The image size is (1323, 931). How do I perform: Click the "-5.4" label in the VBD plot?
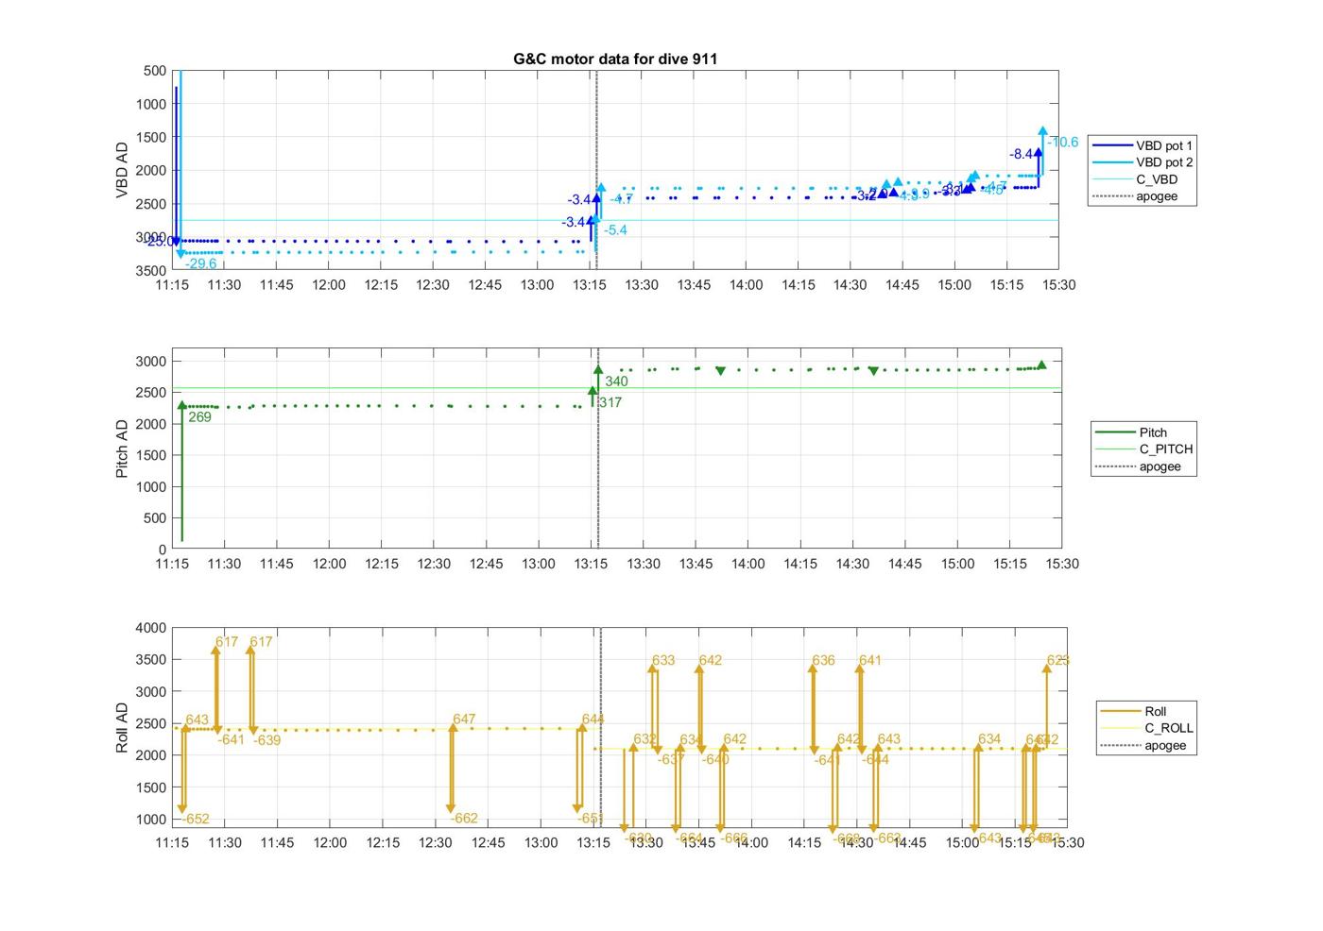coord(616,230)
